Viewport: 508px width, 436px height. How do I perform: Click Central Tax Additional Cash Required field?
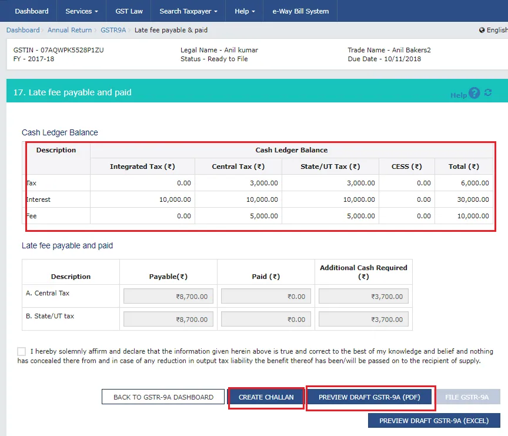[363, 297]
